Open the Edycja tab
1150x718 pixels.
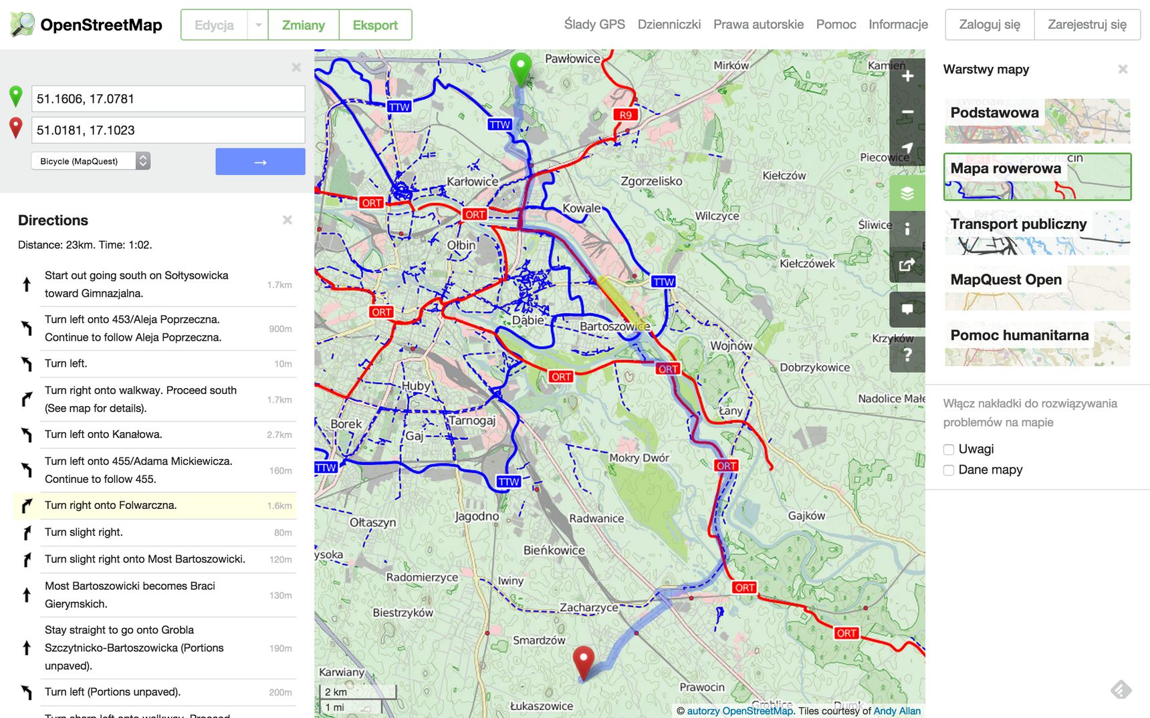[214, 25]
